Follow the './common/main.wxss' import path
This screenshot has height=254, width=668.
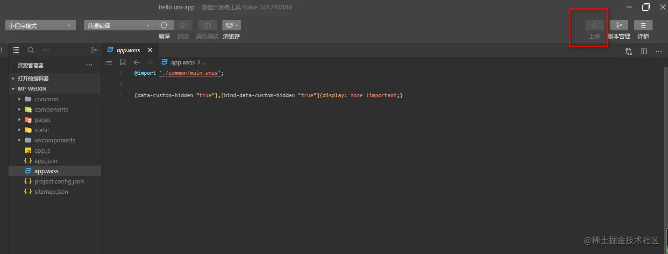pyautogui.click(x=190, y=73)
